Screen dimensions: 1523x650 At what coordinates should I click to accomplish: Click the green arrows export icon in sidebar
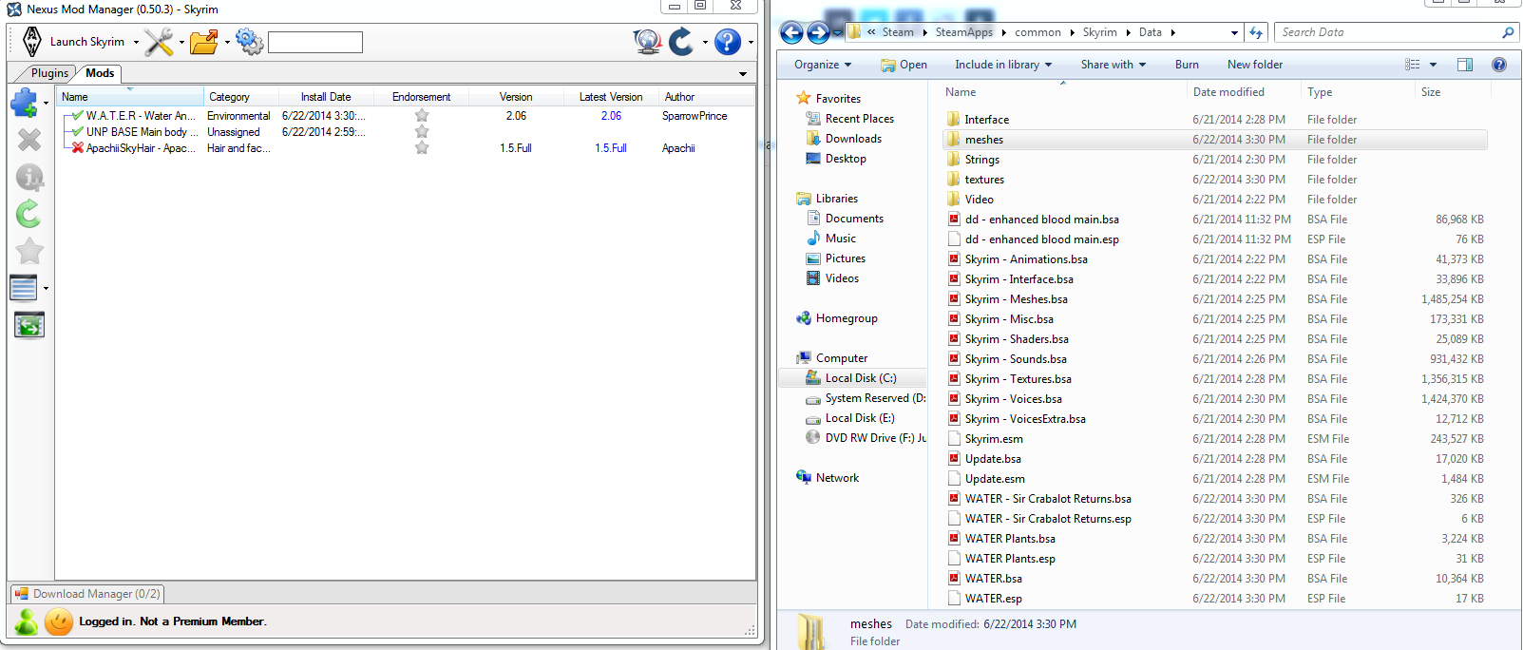(29, 325)
